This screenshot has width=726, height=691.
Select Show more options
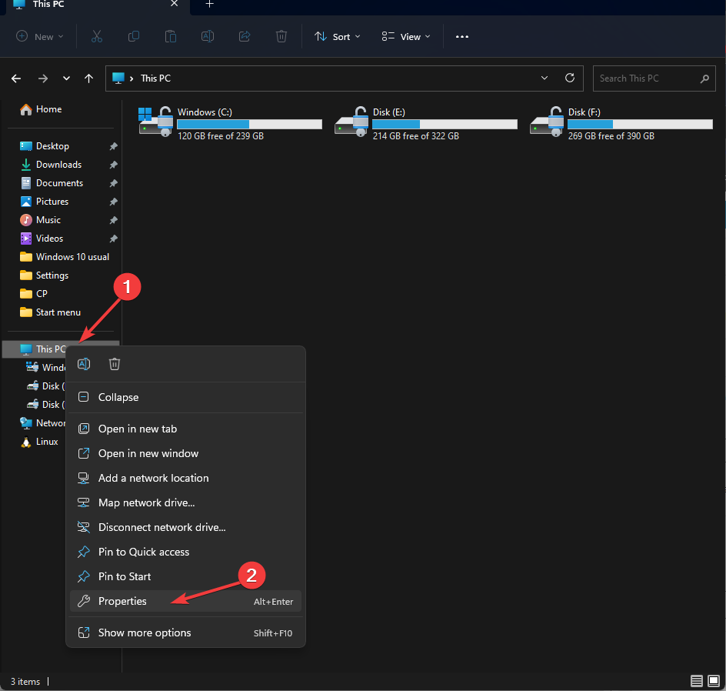(x=185, y=633)
